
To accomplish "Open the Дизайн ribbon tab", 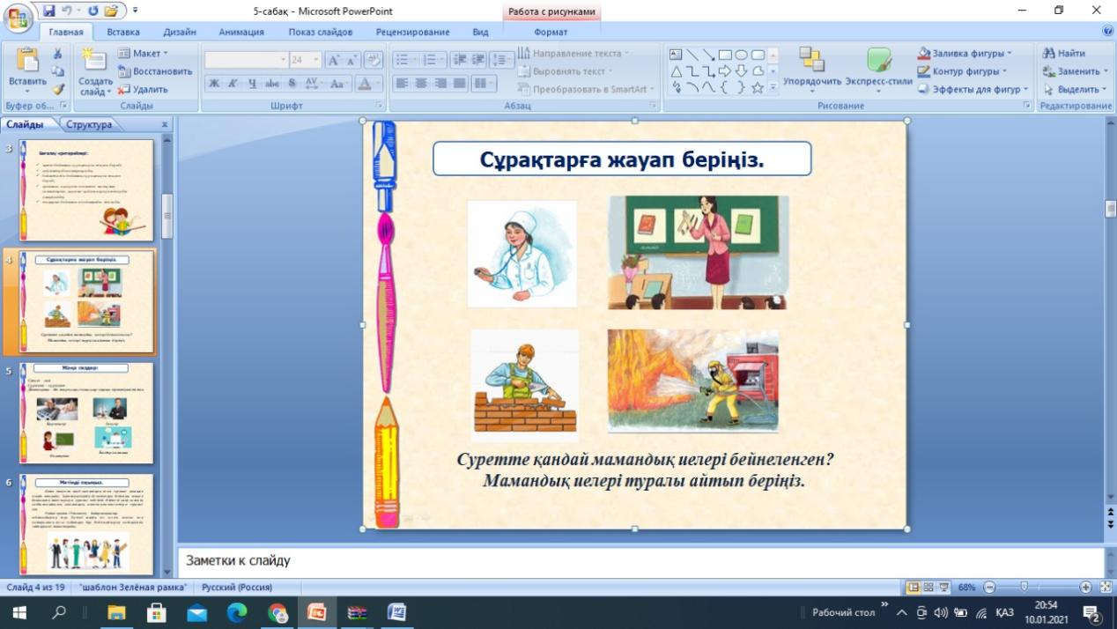I will click(x=180, y=32).
